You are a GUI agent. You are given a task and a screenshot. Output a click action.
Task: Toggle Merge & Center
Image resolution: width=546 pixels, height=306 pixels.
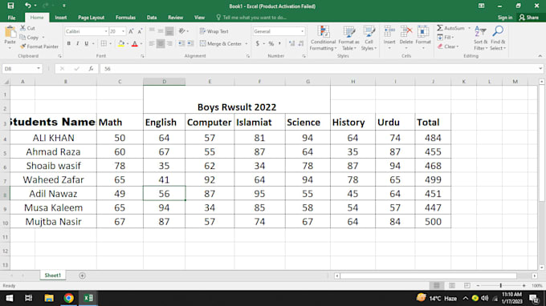pos(221,44)
